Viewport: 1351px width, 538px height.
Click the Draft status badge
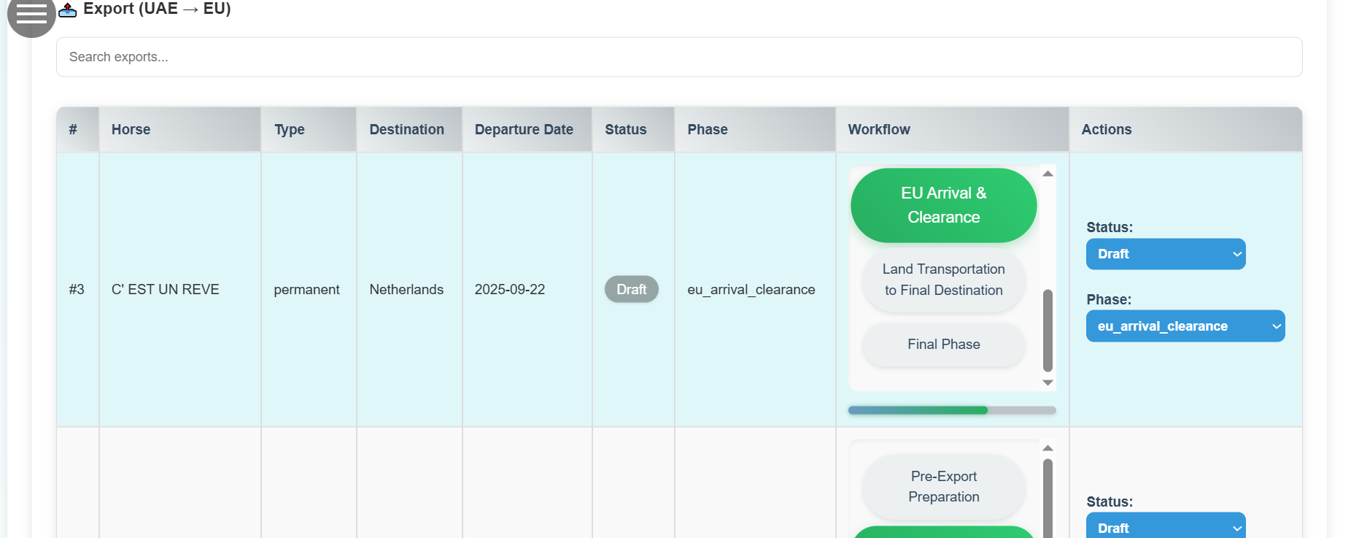631,289
